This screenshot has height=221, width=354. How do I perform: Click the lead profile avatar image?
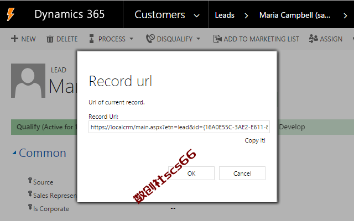point(28,81)
